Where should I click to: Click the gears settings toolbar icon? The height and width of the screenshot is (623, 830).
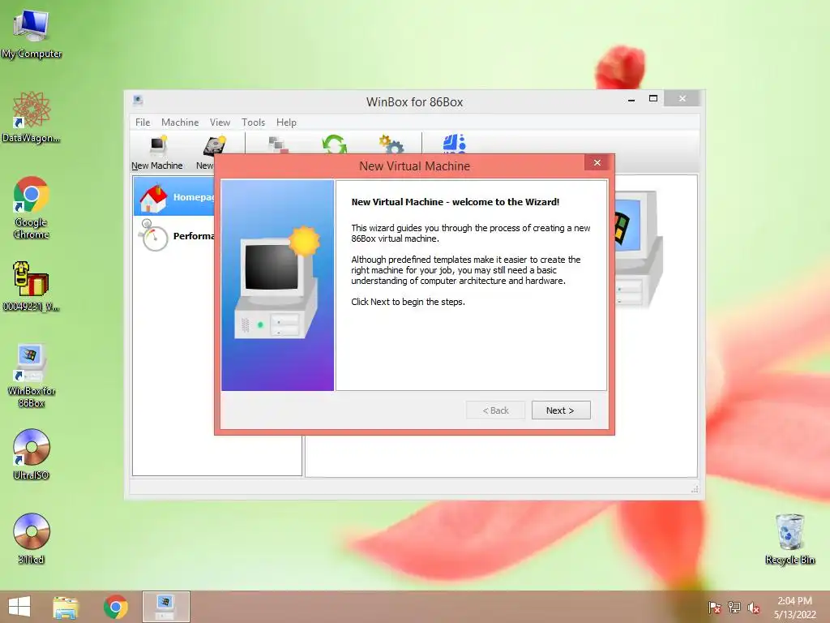(x=391, y=144)
